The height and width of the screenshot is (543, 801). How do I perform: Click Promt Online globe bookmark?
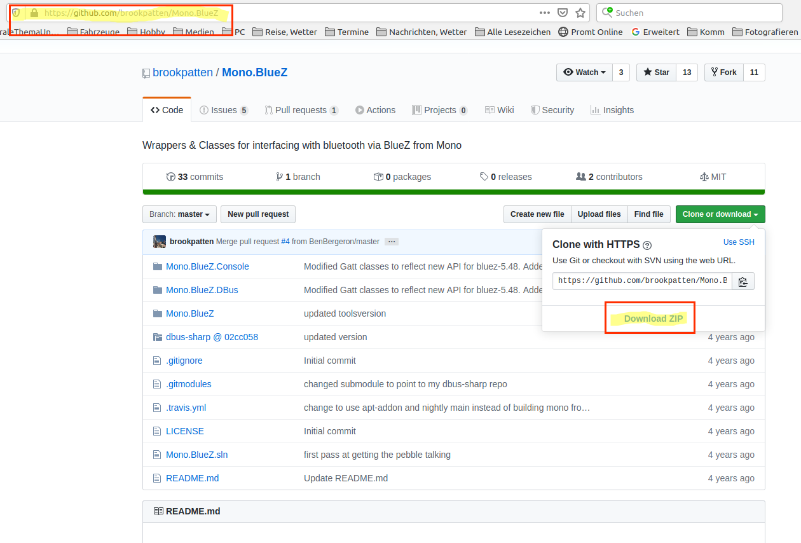click(591, 32)
